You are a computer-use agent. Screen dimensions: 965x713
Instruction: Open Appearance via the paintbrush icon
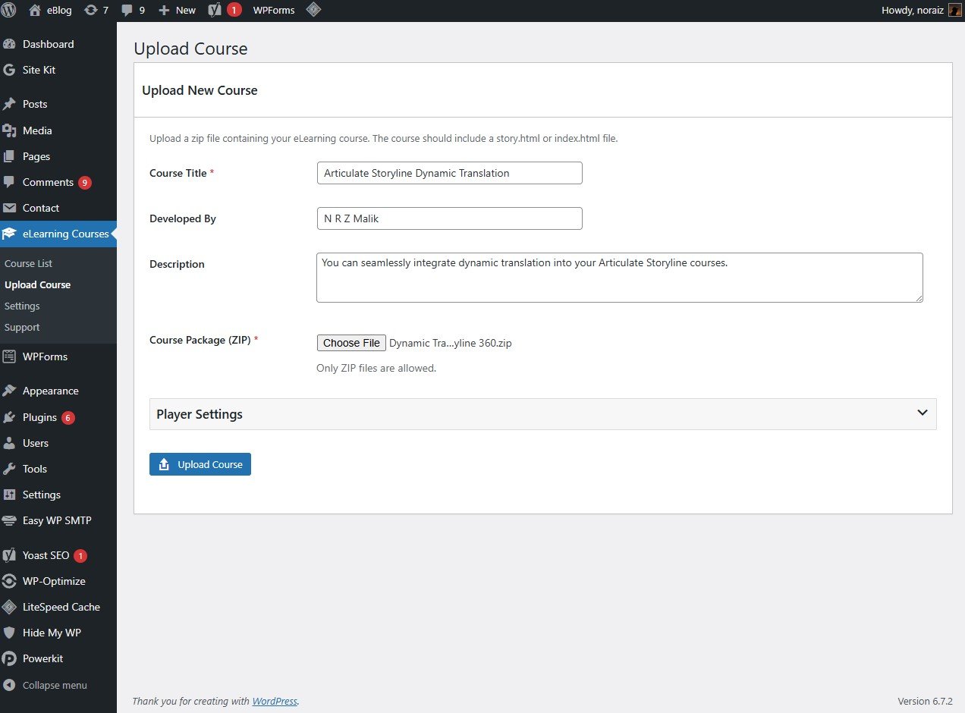coord(11,390)
